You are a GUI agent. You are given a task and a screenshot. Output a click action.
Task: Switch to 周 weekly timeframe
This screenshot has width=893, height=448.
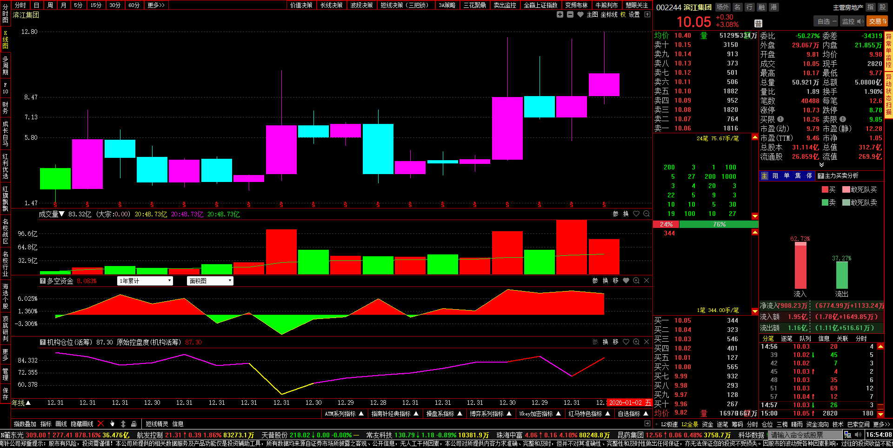click(x=50, y=5)
